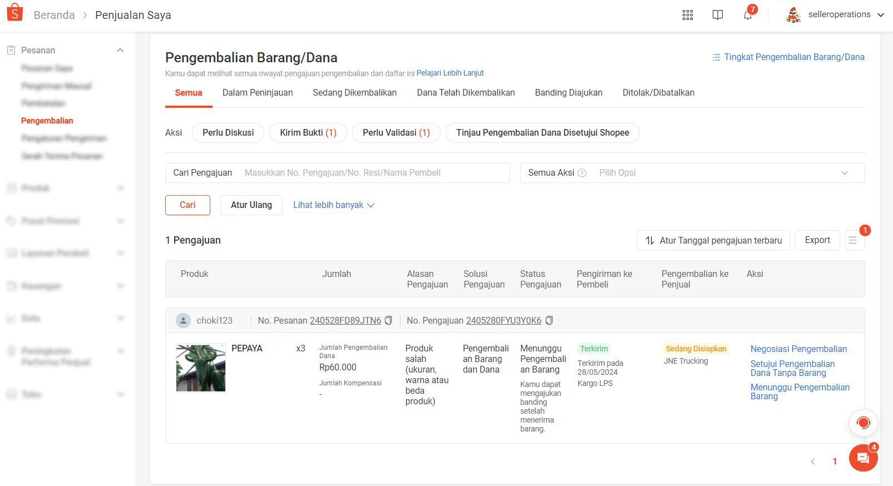Click the help icon beside Semua Aksi
The image size is (893, 486).
tap(582, 173)
